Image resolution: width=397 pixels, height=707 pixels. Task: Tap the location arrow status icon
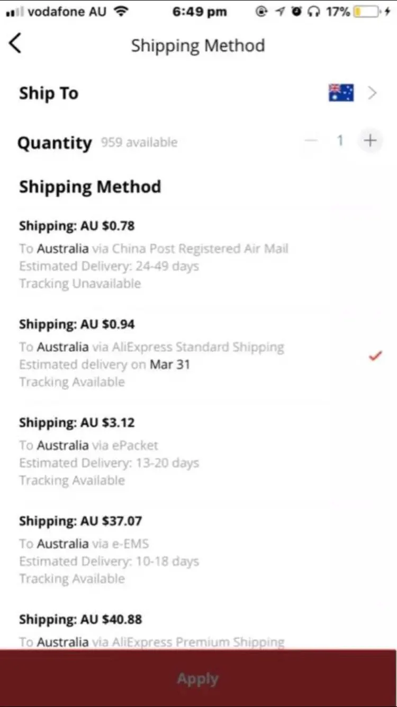[279, 12]
